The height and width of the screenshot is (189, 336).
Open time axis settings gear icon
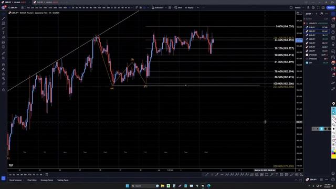click(299, 170)
